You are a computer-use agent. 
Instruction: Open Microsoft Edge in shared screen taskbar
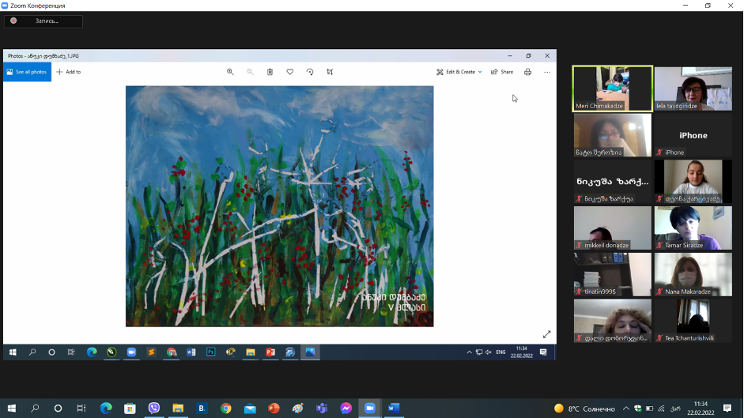[x=92, y=352]
